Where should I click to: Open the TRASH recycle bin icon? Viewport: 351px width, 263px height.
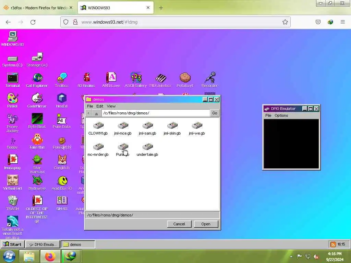(13, 203)
